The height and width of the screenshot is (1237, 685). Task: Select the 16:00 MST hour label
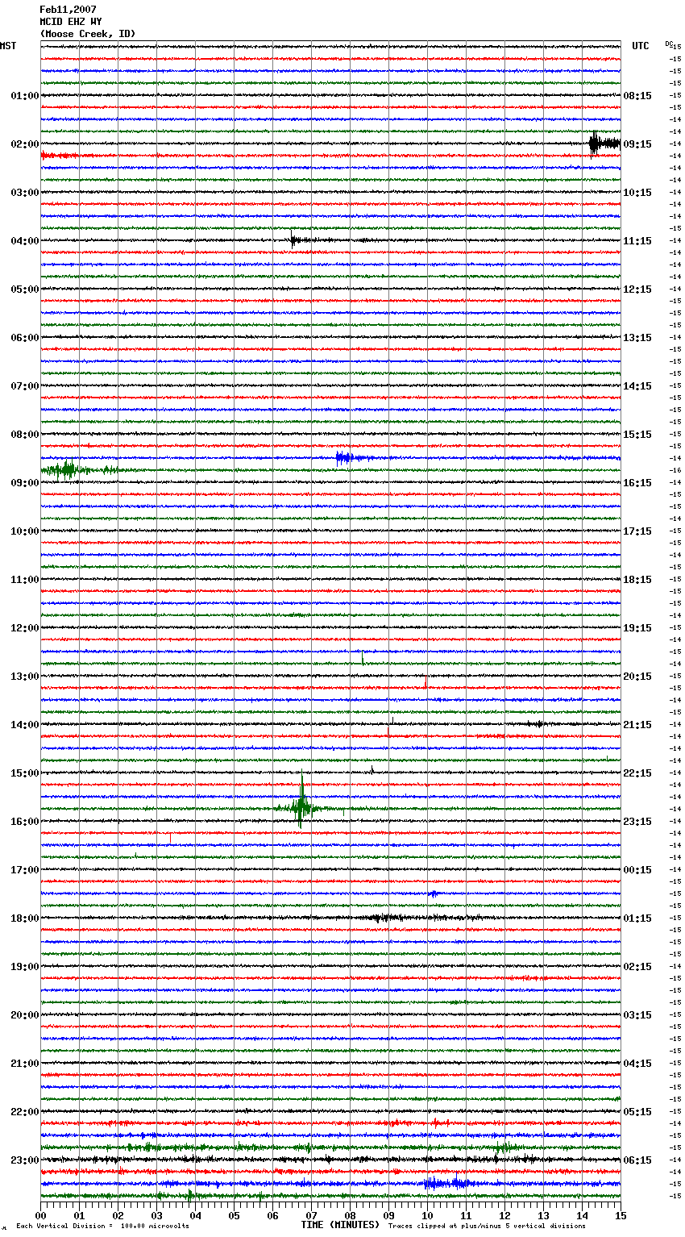click(24, 822)
